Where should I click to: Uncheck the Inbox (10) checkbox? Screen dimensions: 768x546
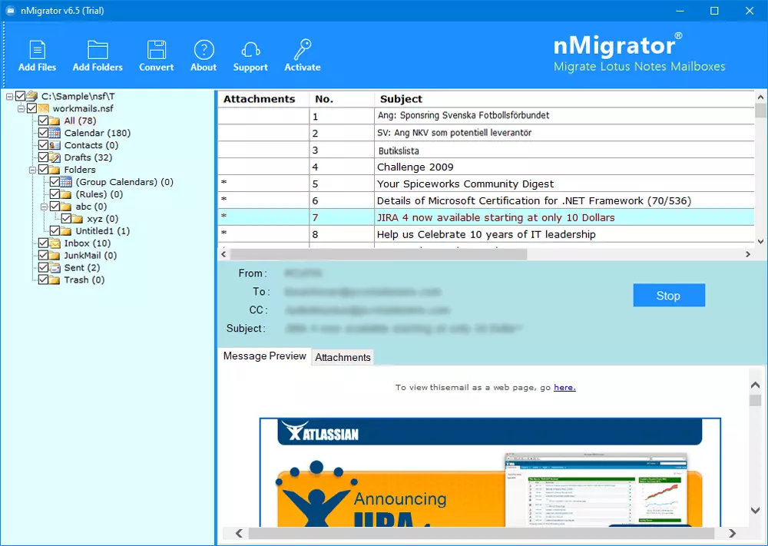(43, 243)
